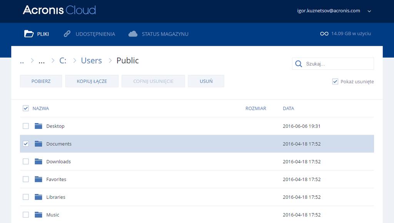The height and width of the screenshot is (223, 394).
Task: Switch to the Status magazynu tab
Action: click(158, 34)
